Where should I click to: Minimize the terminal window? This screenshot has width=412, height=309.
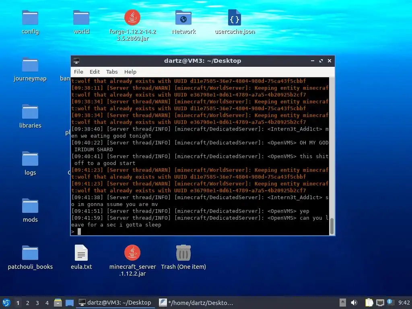pos(312,61)
